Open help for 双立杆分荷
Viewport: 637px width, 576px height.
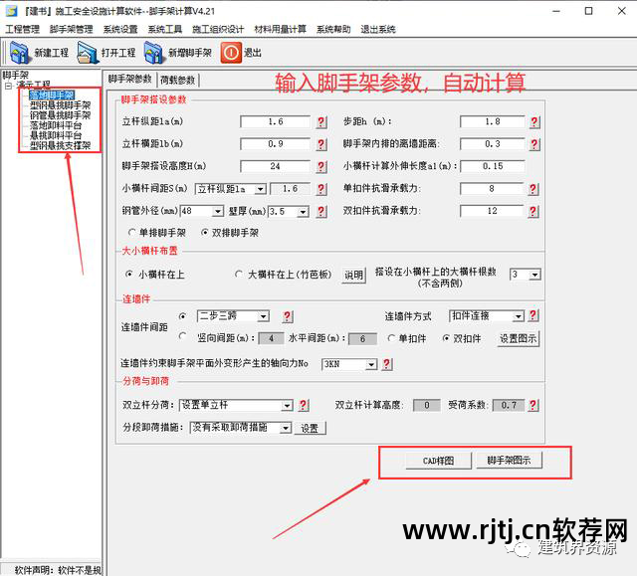click(304, 405)
